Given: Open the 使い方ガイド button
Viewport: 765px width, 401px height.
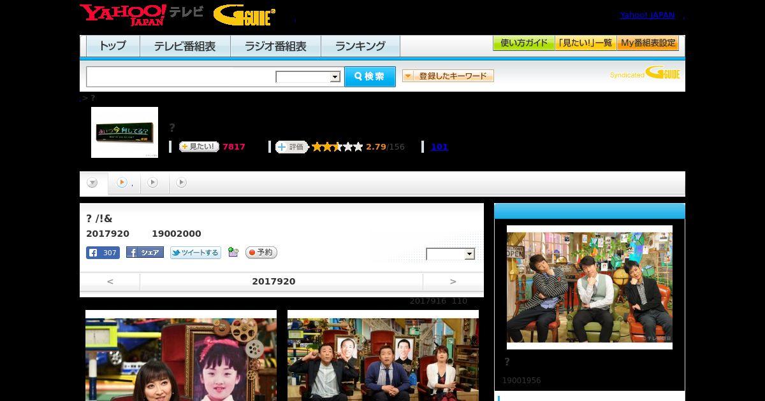Looking at the screenshot, I should (x=524, y=43).
